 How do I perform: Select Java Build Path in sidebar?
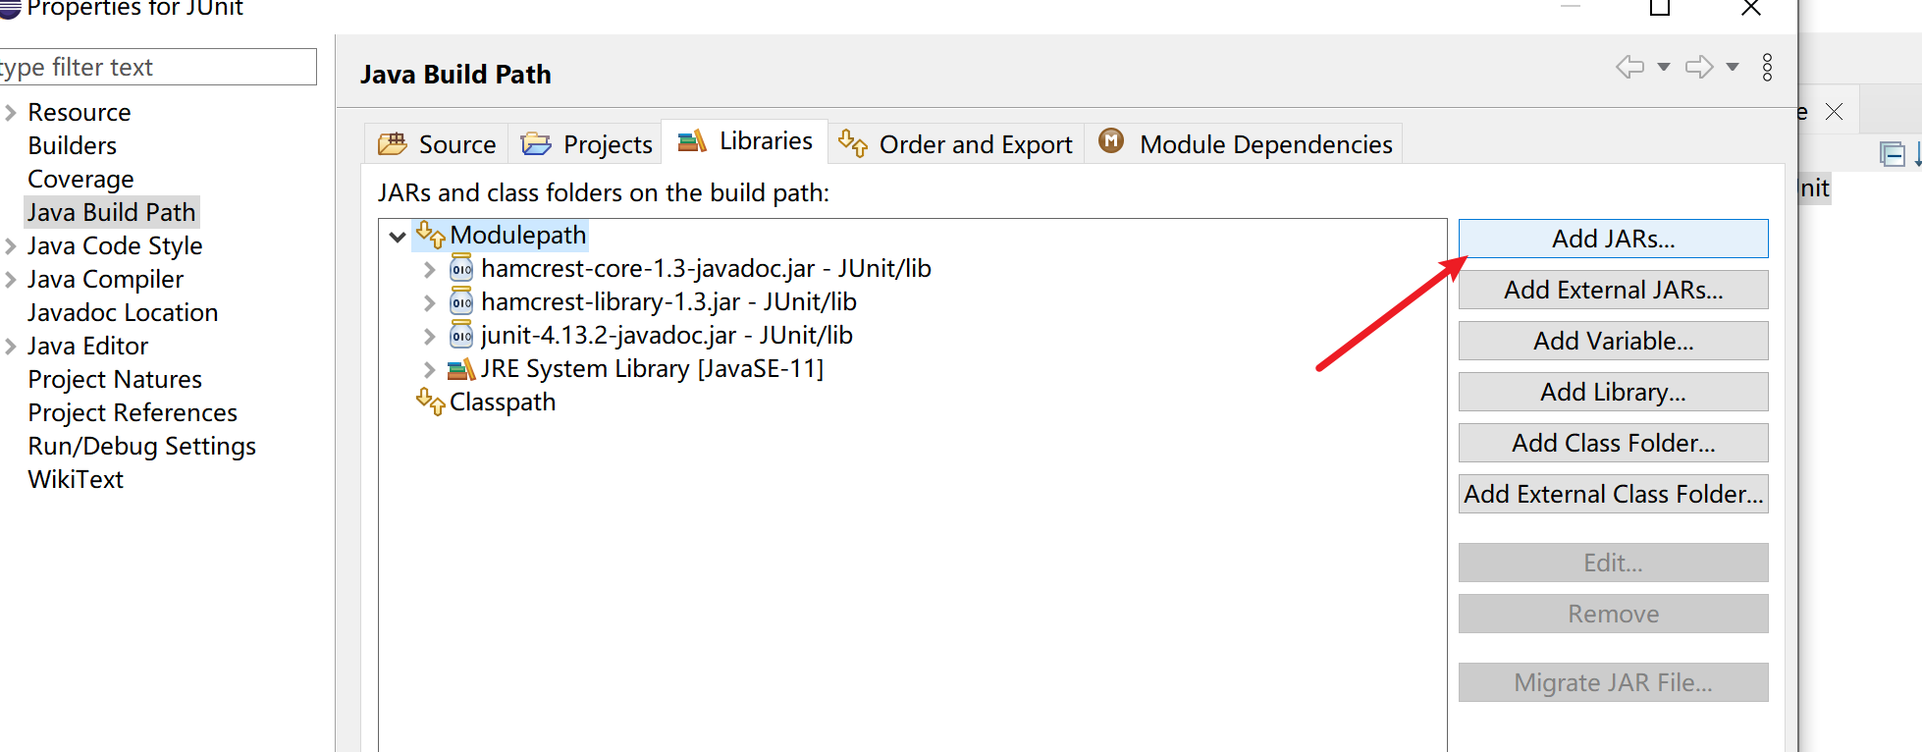[x=112, y=212]
